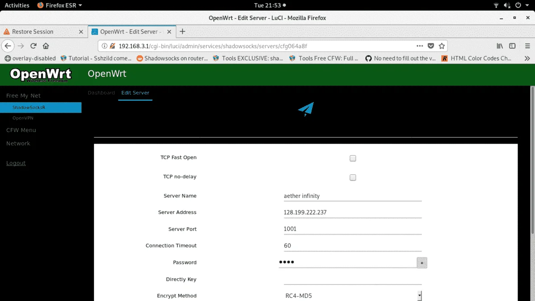Viewport: 535px width, 301px height.
Task: Log out via the Logout link
Action: [x=16, y=163]
